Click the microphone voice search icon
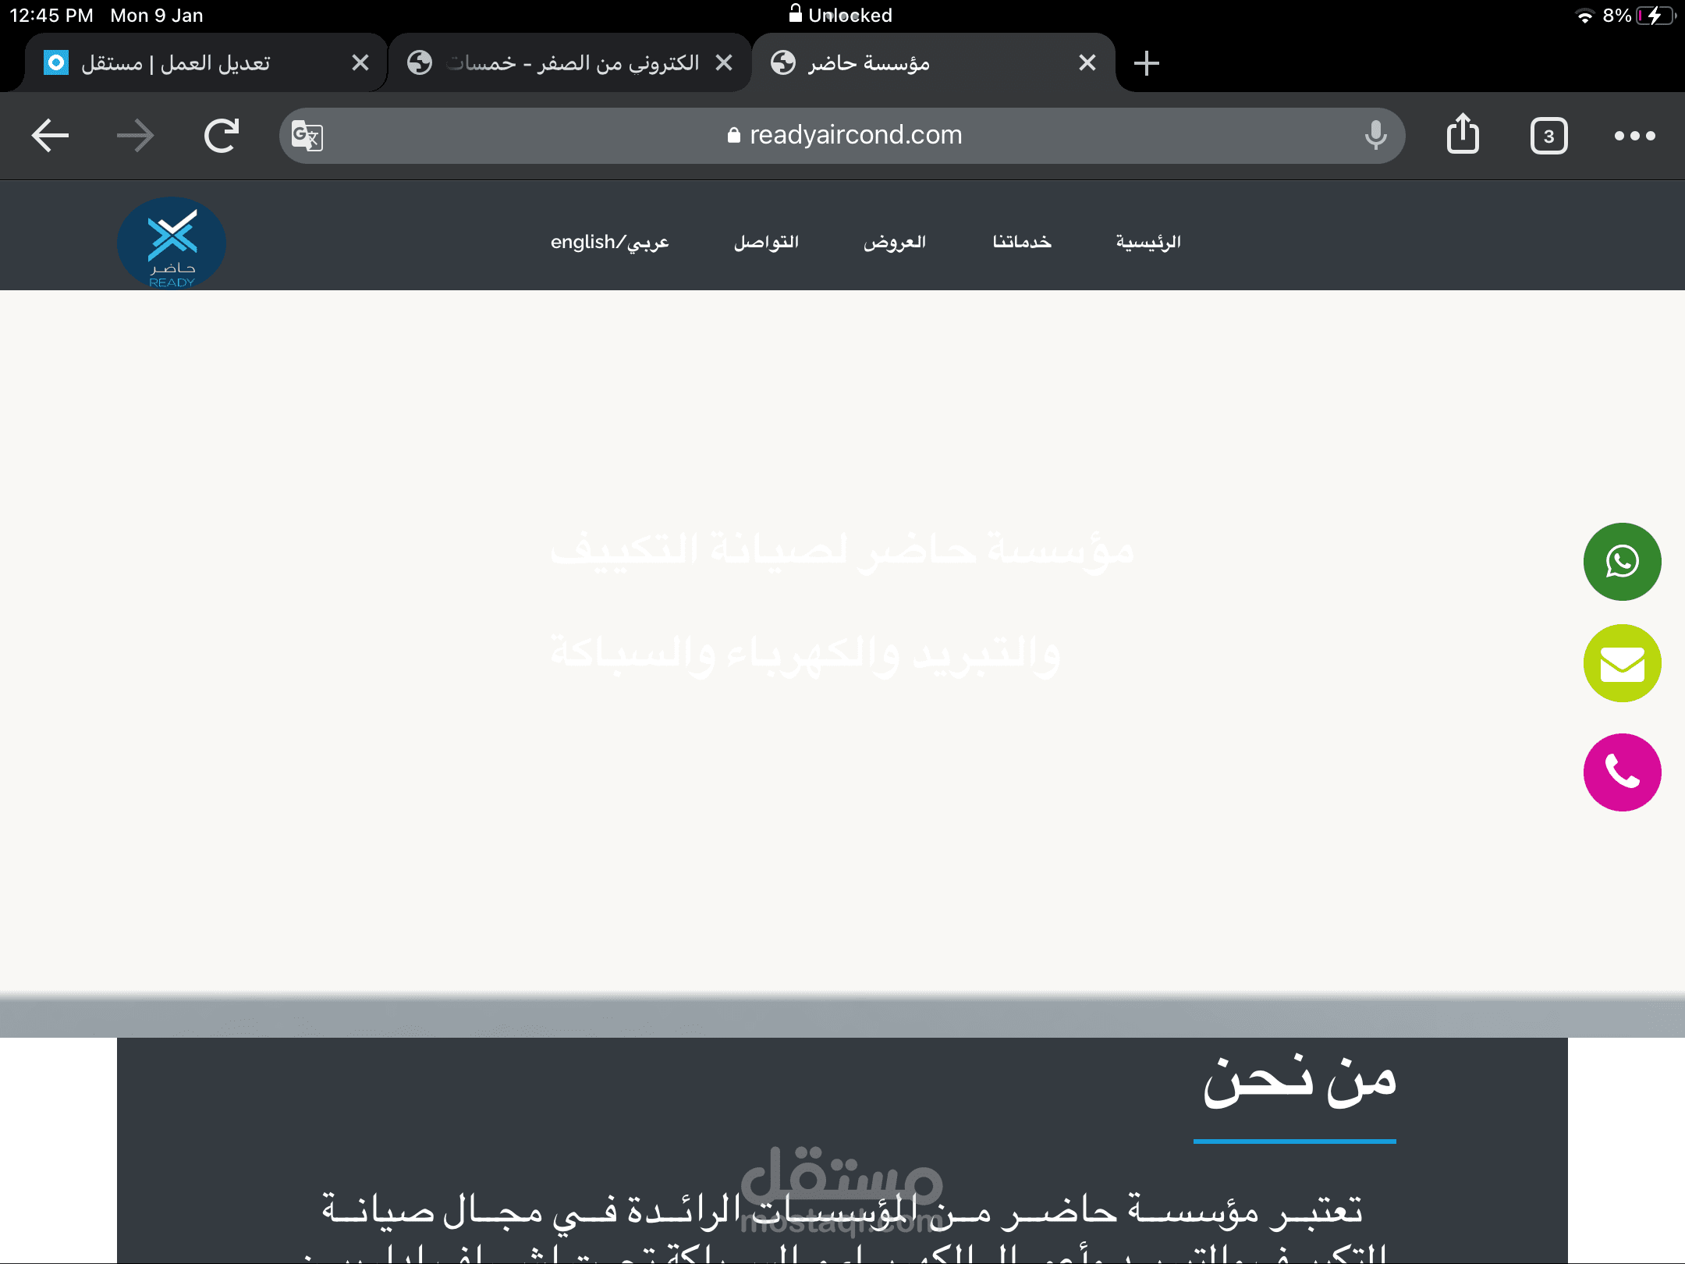This screenshot has height=1264, width=1685. point(1375,136)
